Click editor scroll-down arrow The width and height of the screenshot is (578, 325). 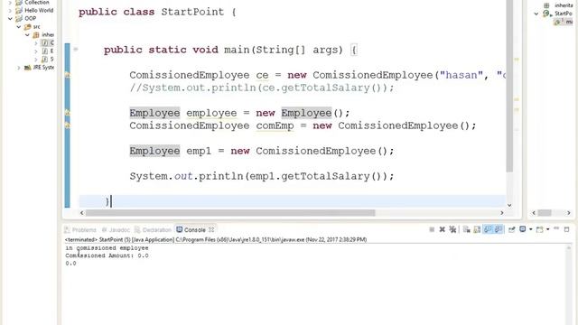pos(509,205)
